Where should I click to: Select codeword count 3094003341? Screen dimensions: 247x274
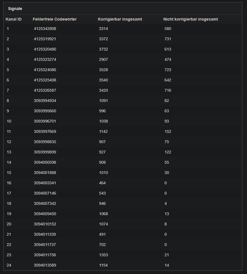45,183
